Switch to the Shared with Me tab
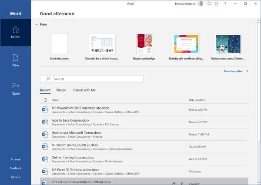 point(84,90)
